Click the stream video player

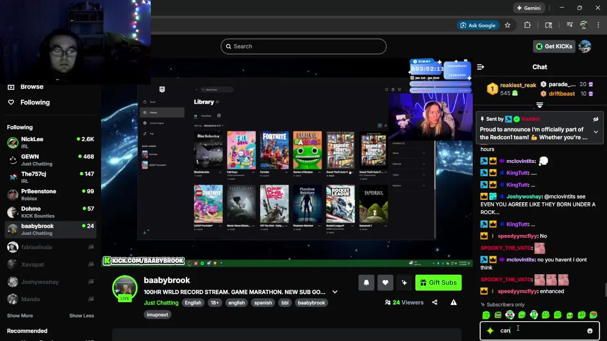(x=287, y=162)
